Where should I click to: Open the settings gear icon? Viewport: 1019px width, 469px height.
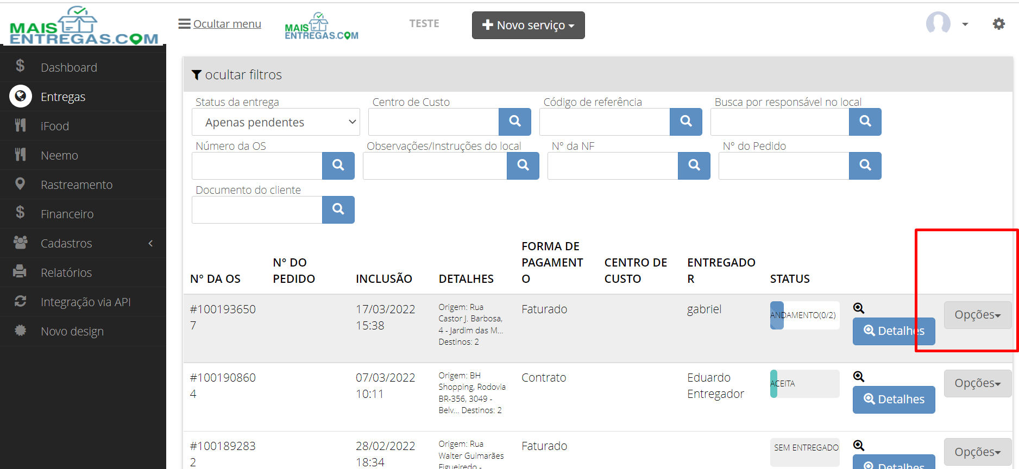coord(998,24)
